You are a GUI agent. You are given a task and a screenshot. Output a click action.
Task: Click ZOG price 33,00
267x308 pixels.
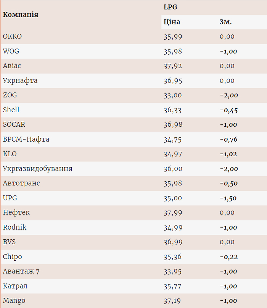(x=173, y=95)
